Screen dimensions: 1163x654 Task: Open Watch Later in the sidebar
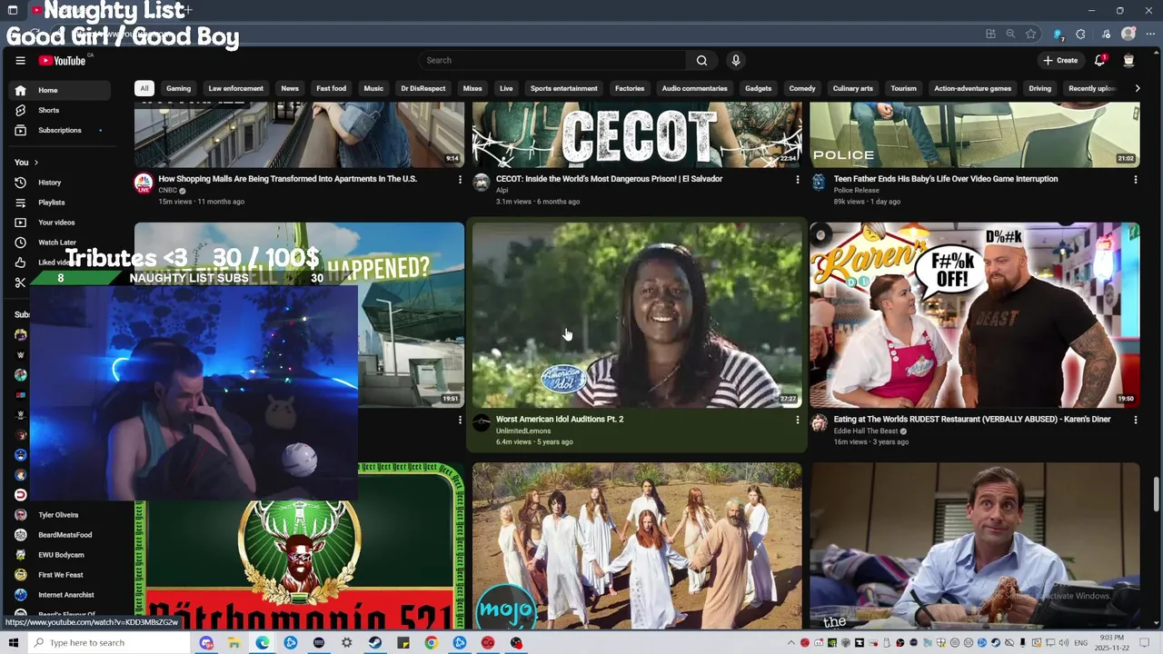[x=59, y=243]
